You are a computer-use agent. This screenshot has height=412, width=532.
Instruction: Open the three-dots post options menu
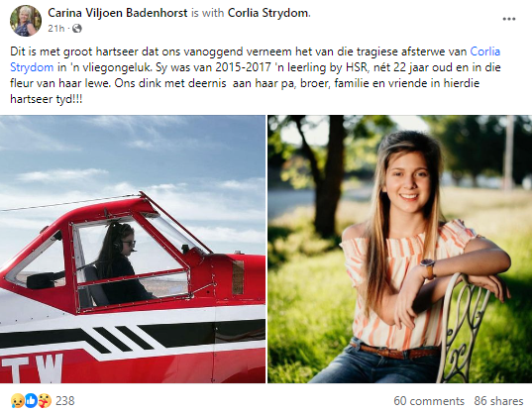pyautogui.click(x=509, y=19)
